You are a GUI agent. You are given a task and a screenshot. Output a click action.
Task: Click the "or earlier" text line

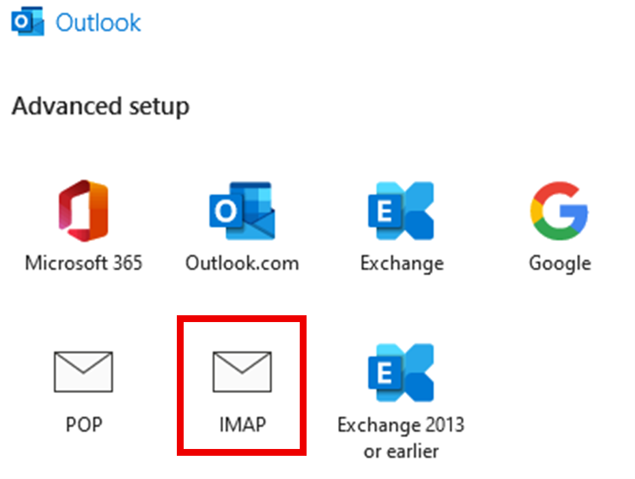tap(401, 451)
